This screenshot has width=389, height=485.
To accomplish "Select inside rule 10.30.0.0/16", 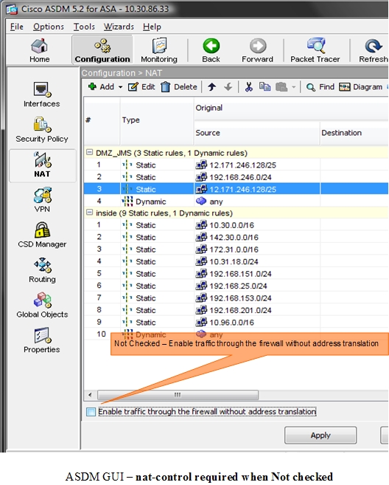I will coord(236,225).
